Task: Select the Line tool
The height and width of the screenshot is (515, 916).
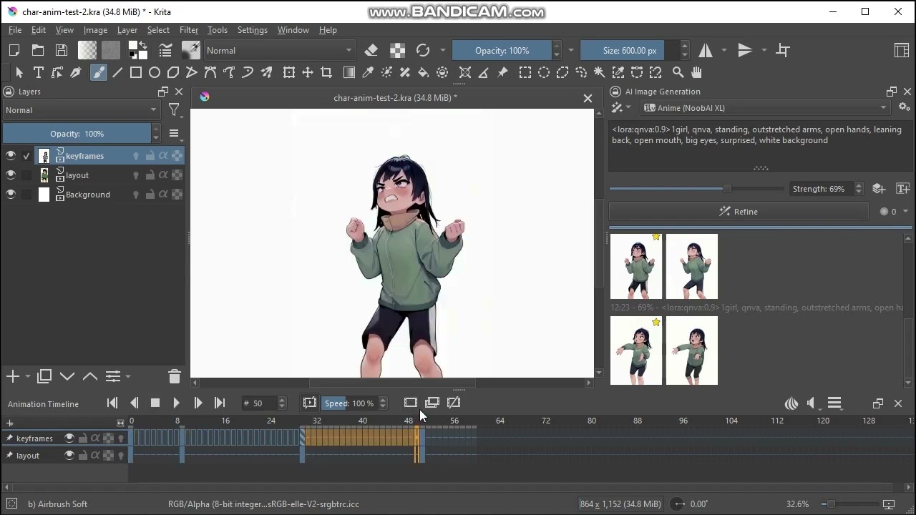Action: point(117,72)
